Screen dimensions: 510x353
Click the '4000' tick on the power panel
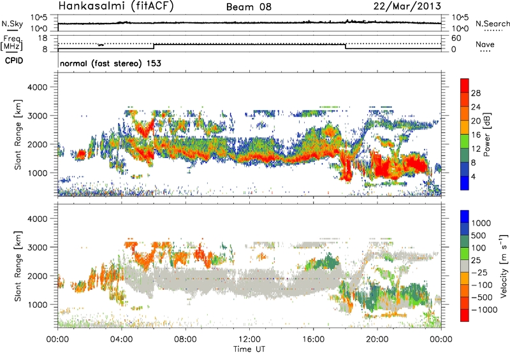(38, 87)
